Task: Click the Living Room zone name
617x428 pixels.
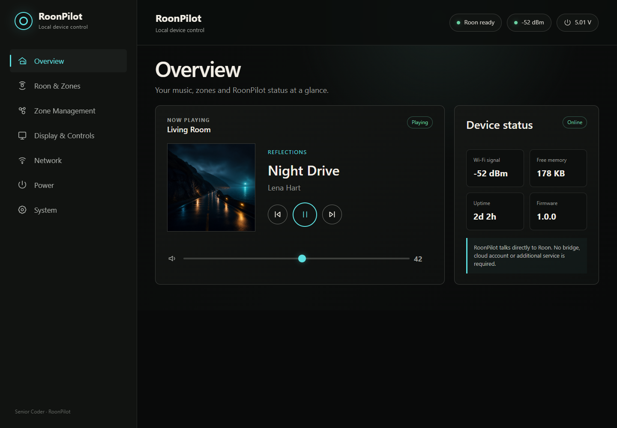Action: (189, 130)
